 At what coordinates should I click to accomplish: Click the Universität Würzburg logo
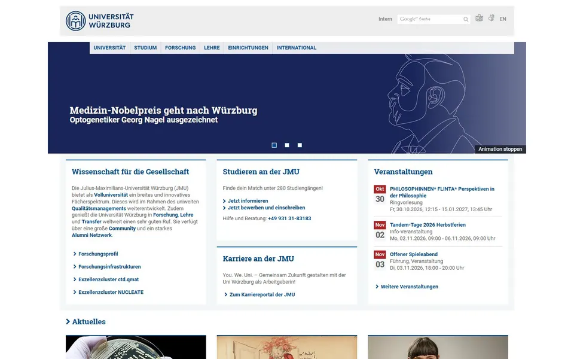pos(100,21)
